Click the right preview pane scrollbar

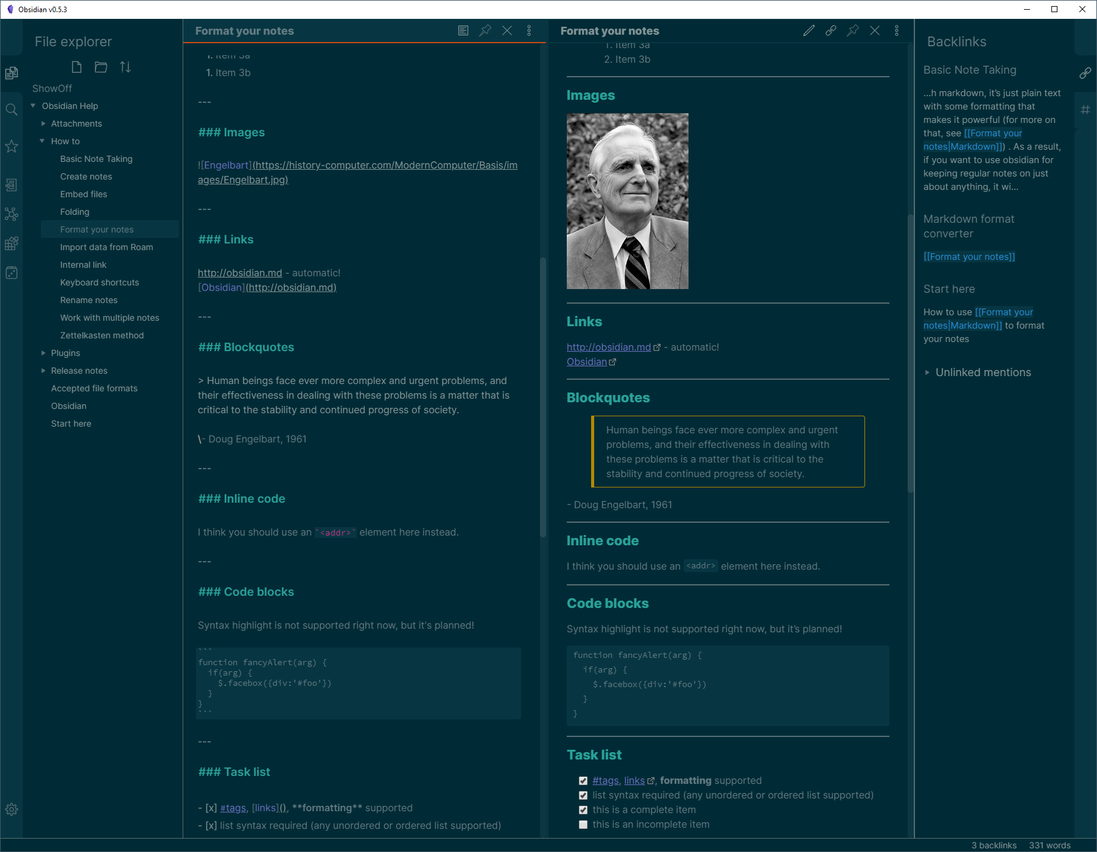[911, 353]
